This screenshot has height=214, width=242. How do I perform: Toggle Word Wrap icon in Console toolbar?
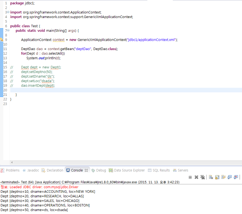pyautogui.click(x=223, y=177)
